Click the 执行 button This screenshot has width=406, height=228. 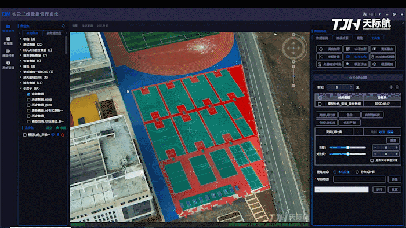coord(379,190)
